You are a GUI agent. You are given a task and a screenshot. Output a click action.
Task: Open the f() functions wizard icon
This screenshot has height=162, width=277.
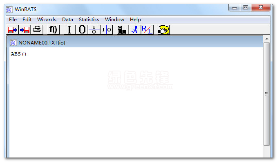(x=53, y=29)
